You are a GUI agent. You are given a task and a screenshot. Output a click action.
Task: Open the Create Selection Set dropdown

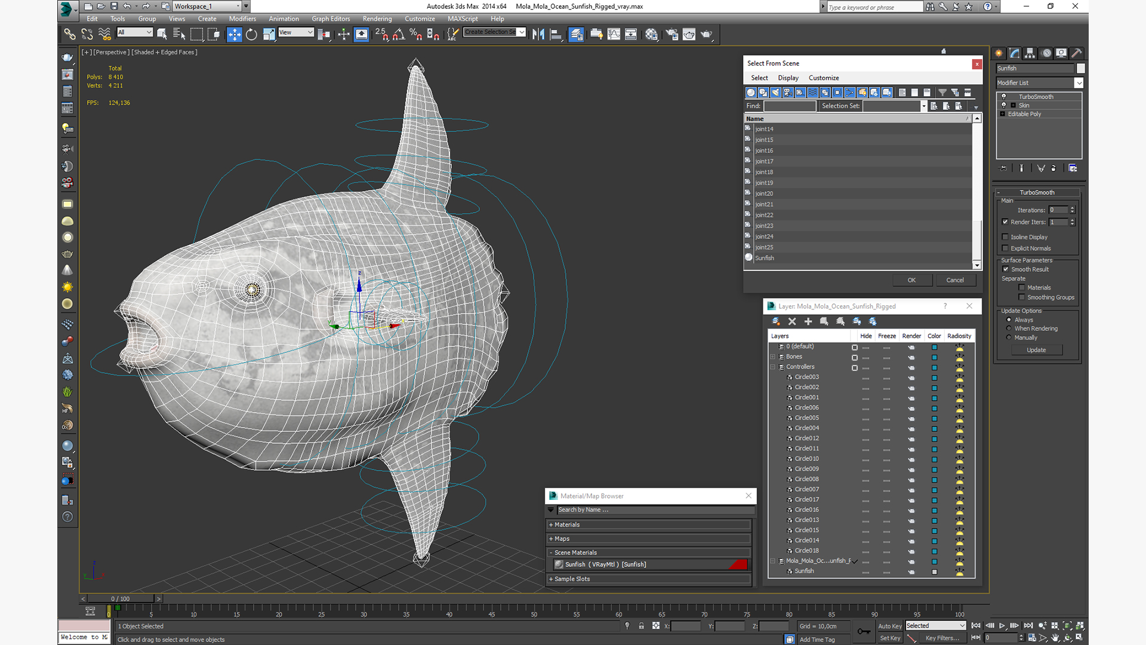pyautogui.click(x=522, y=32)
